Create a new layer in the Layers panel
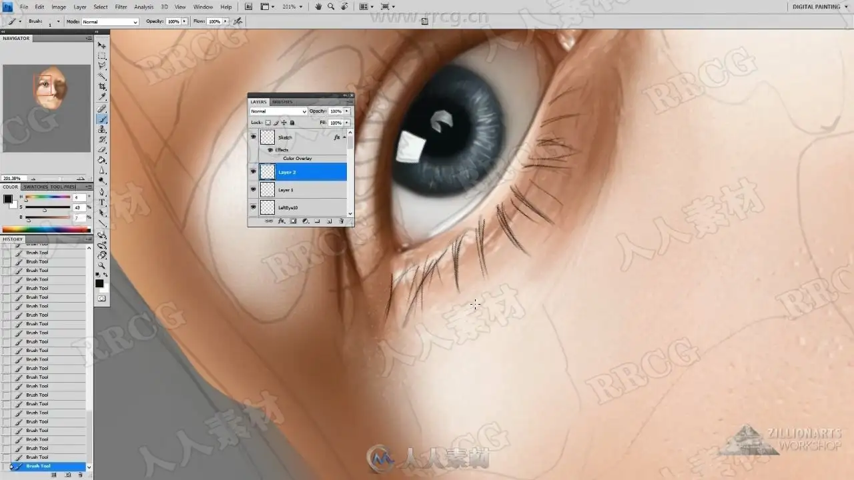 pyautogui.click(x=329, y=221)
